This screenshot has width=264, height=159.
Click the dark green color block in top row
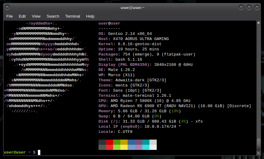tap(117, 142)
